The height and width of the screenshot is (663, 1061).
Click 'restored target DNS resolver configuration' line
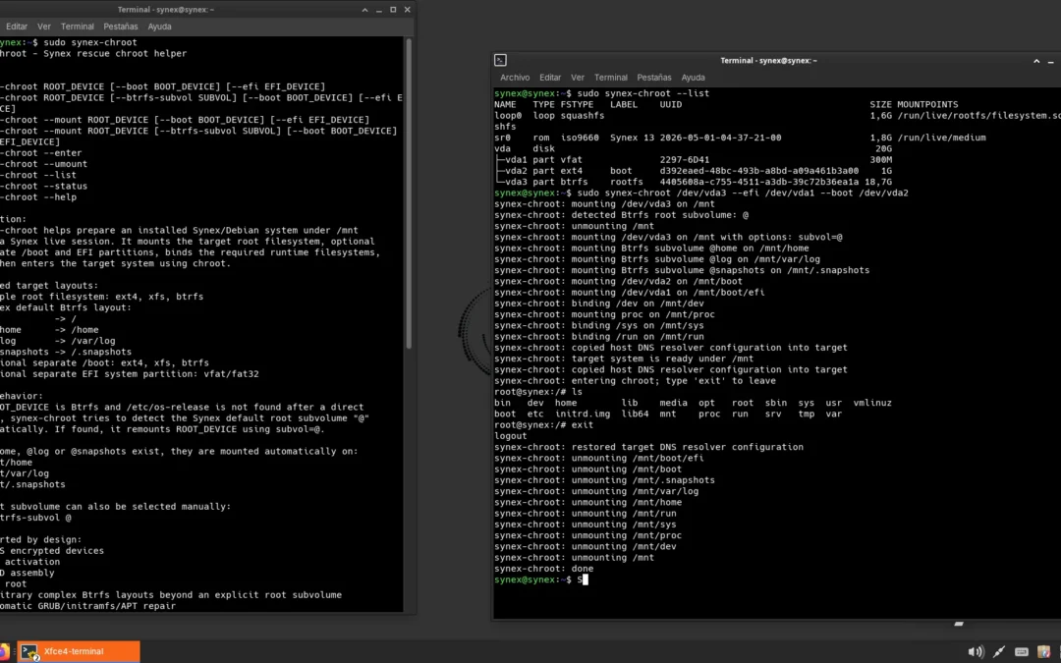click(649, 447)
